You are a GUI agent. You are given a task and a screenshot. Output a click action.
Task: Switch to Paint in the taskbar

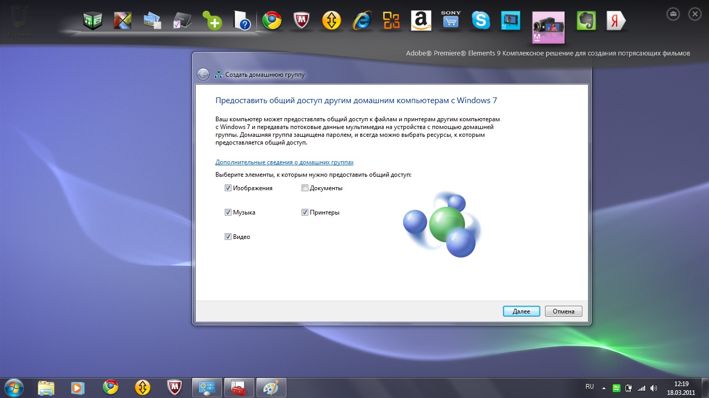coord(271,388)
